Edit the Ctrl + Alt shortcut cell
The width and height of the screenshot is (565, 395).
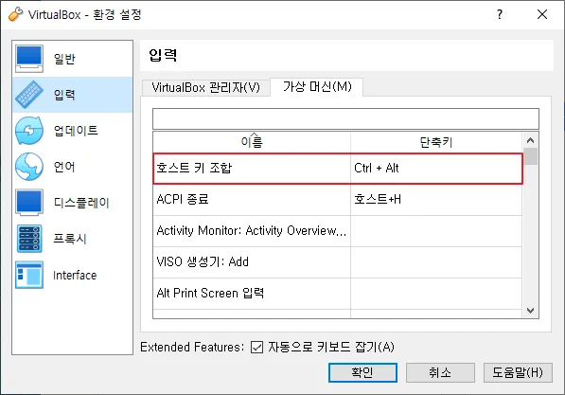(436, 169)
